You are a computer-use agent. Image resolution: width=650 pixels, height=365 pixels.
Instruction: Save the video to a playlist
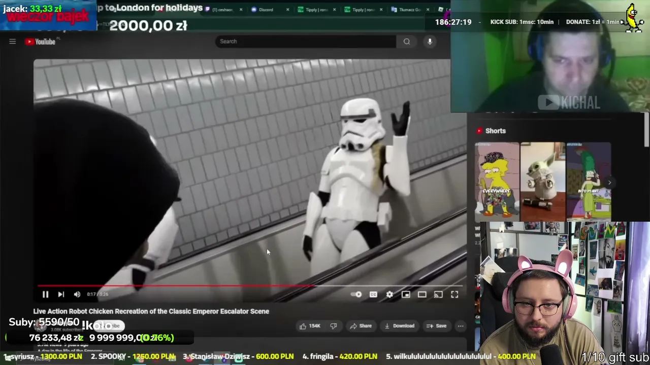pyautogui.click(x=436, y=326)
